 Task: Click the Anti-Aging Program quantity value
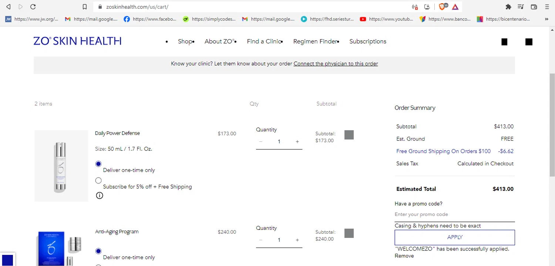point(279,240)
